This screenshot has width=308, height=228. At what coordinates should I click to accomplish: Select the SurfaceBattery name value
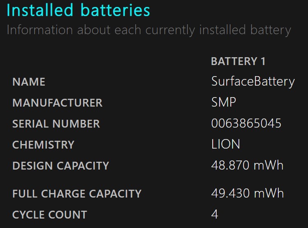253,82
